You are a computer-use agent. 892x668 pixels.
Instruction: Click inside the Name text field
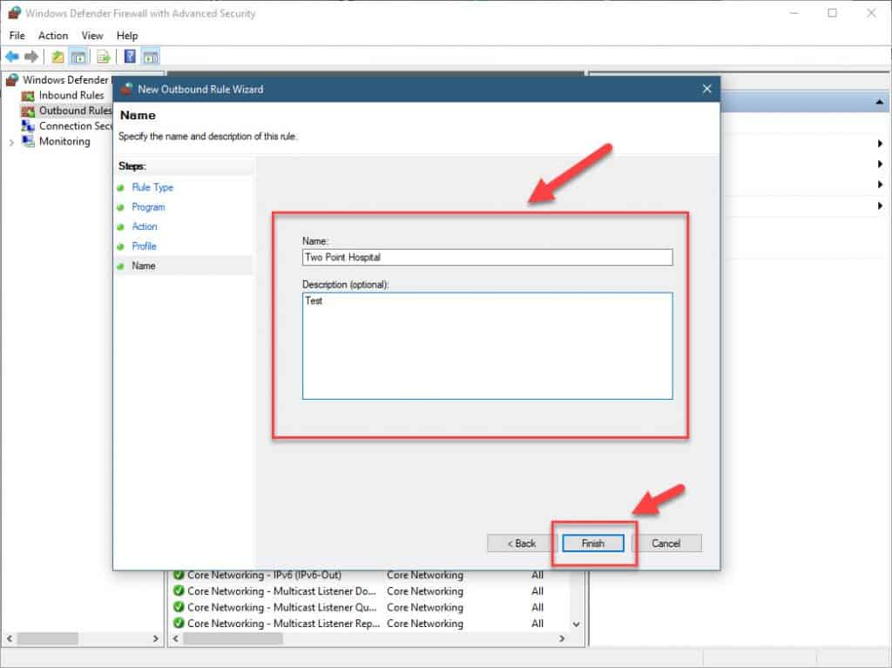click(x=487, y=257)
